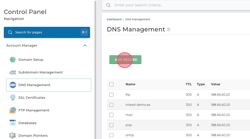Collapse the Account Manager section chevron
Image resolution: width=250 pixels, height=139 pixels.
pos(85,46)
